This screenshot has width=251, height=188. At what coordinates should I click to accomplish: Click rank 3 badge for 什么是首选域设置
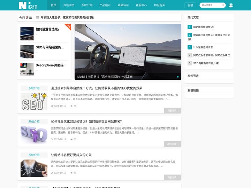coord(190,47)
